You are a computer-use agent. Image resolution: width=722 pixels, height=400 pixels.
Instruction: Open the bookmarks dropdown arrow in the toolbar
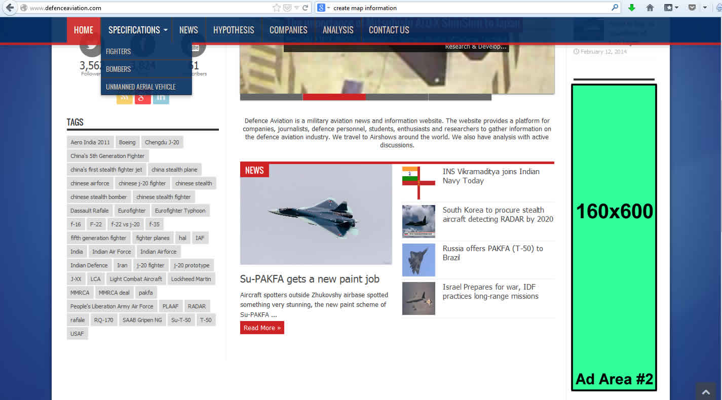click(676, 8)
